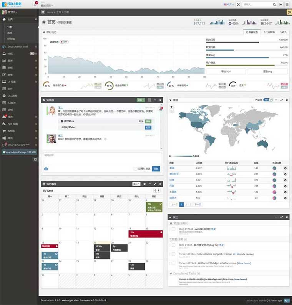Open the user dropdown beside the sidebar avatar
This screenshot has height=305, width=292.
(12, 12)
